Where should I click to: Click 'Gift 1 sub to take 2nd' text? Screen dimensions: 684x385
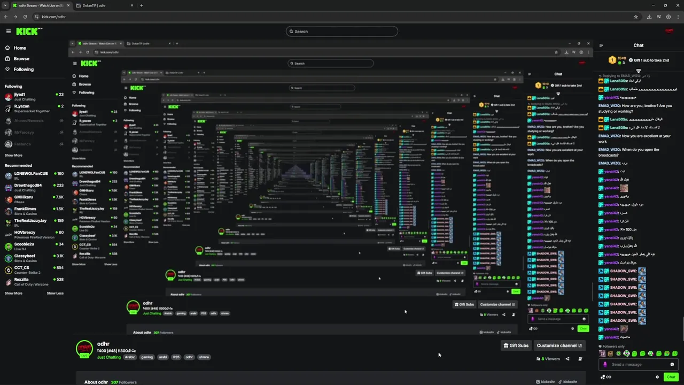pyautogui.click(x=651, y=60)
